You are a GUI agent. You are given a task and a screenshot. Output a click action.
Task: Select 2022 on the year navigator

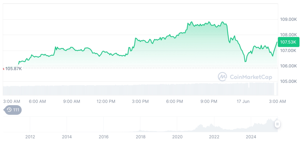tap(214, 136)
